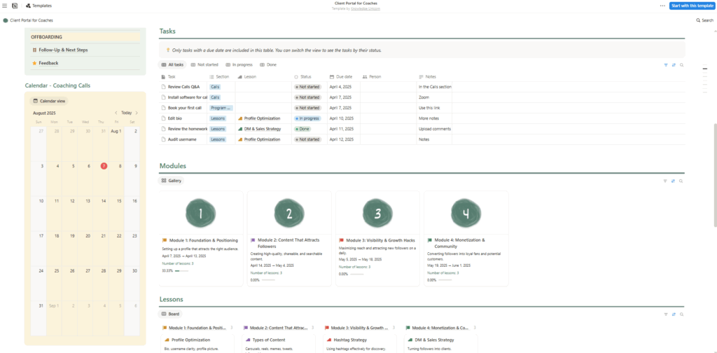Sort the Lessons board
Viewport: 717px width, 353px height.
(x=673, y=314)
